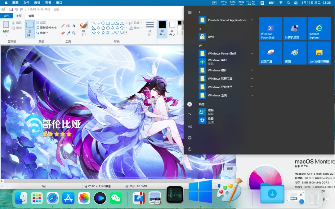Choose the Pentagon shape in shapes gallery

103,28
